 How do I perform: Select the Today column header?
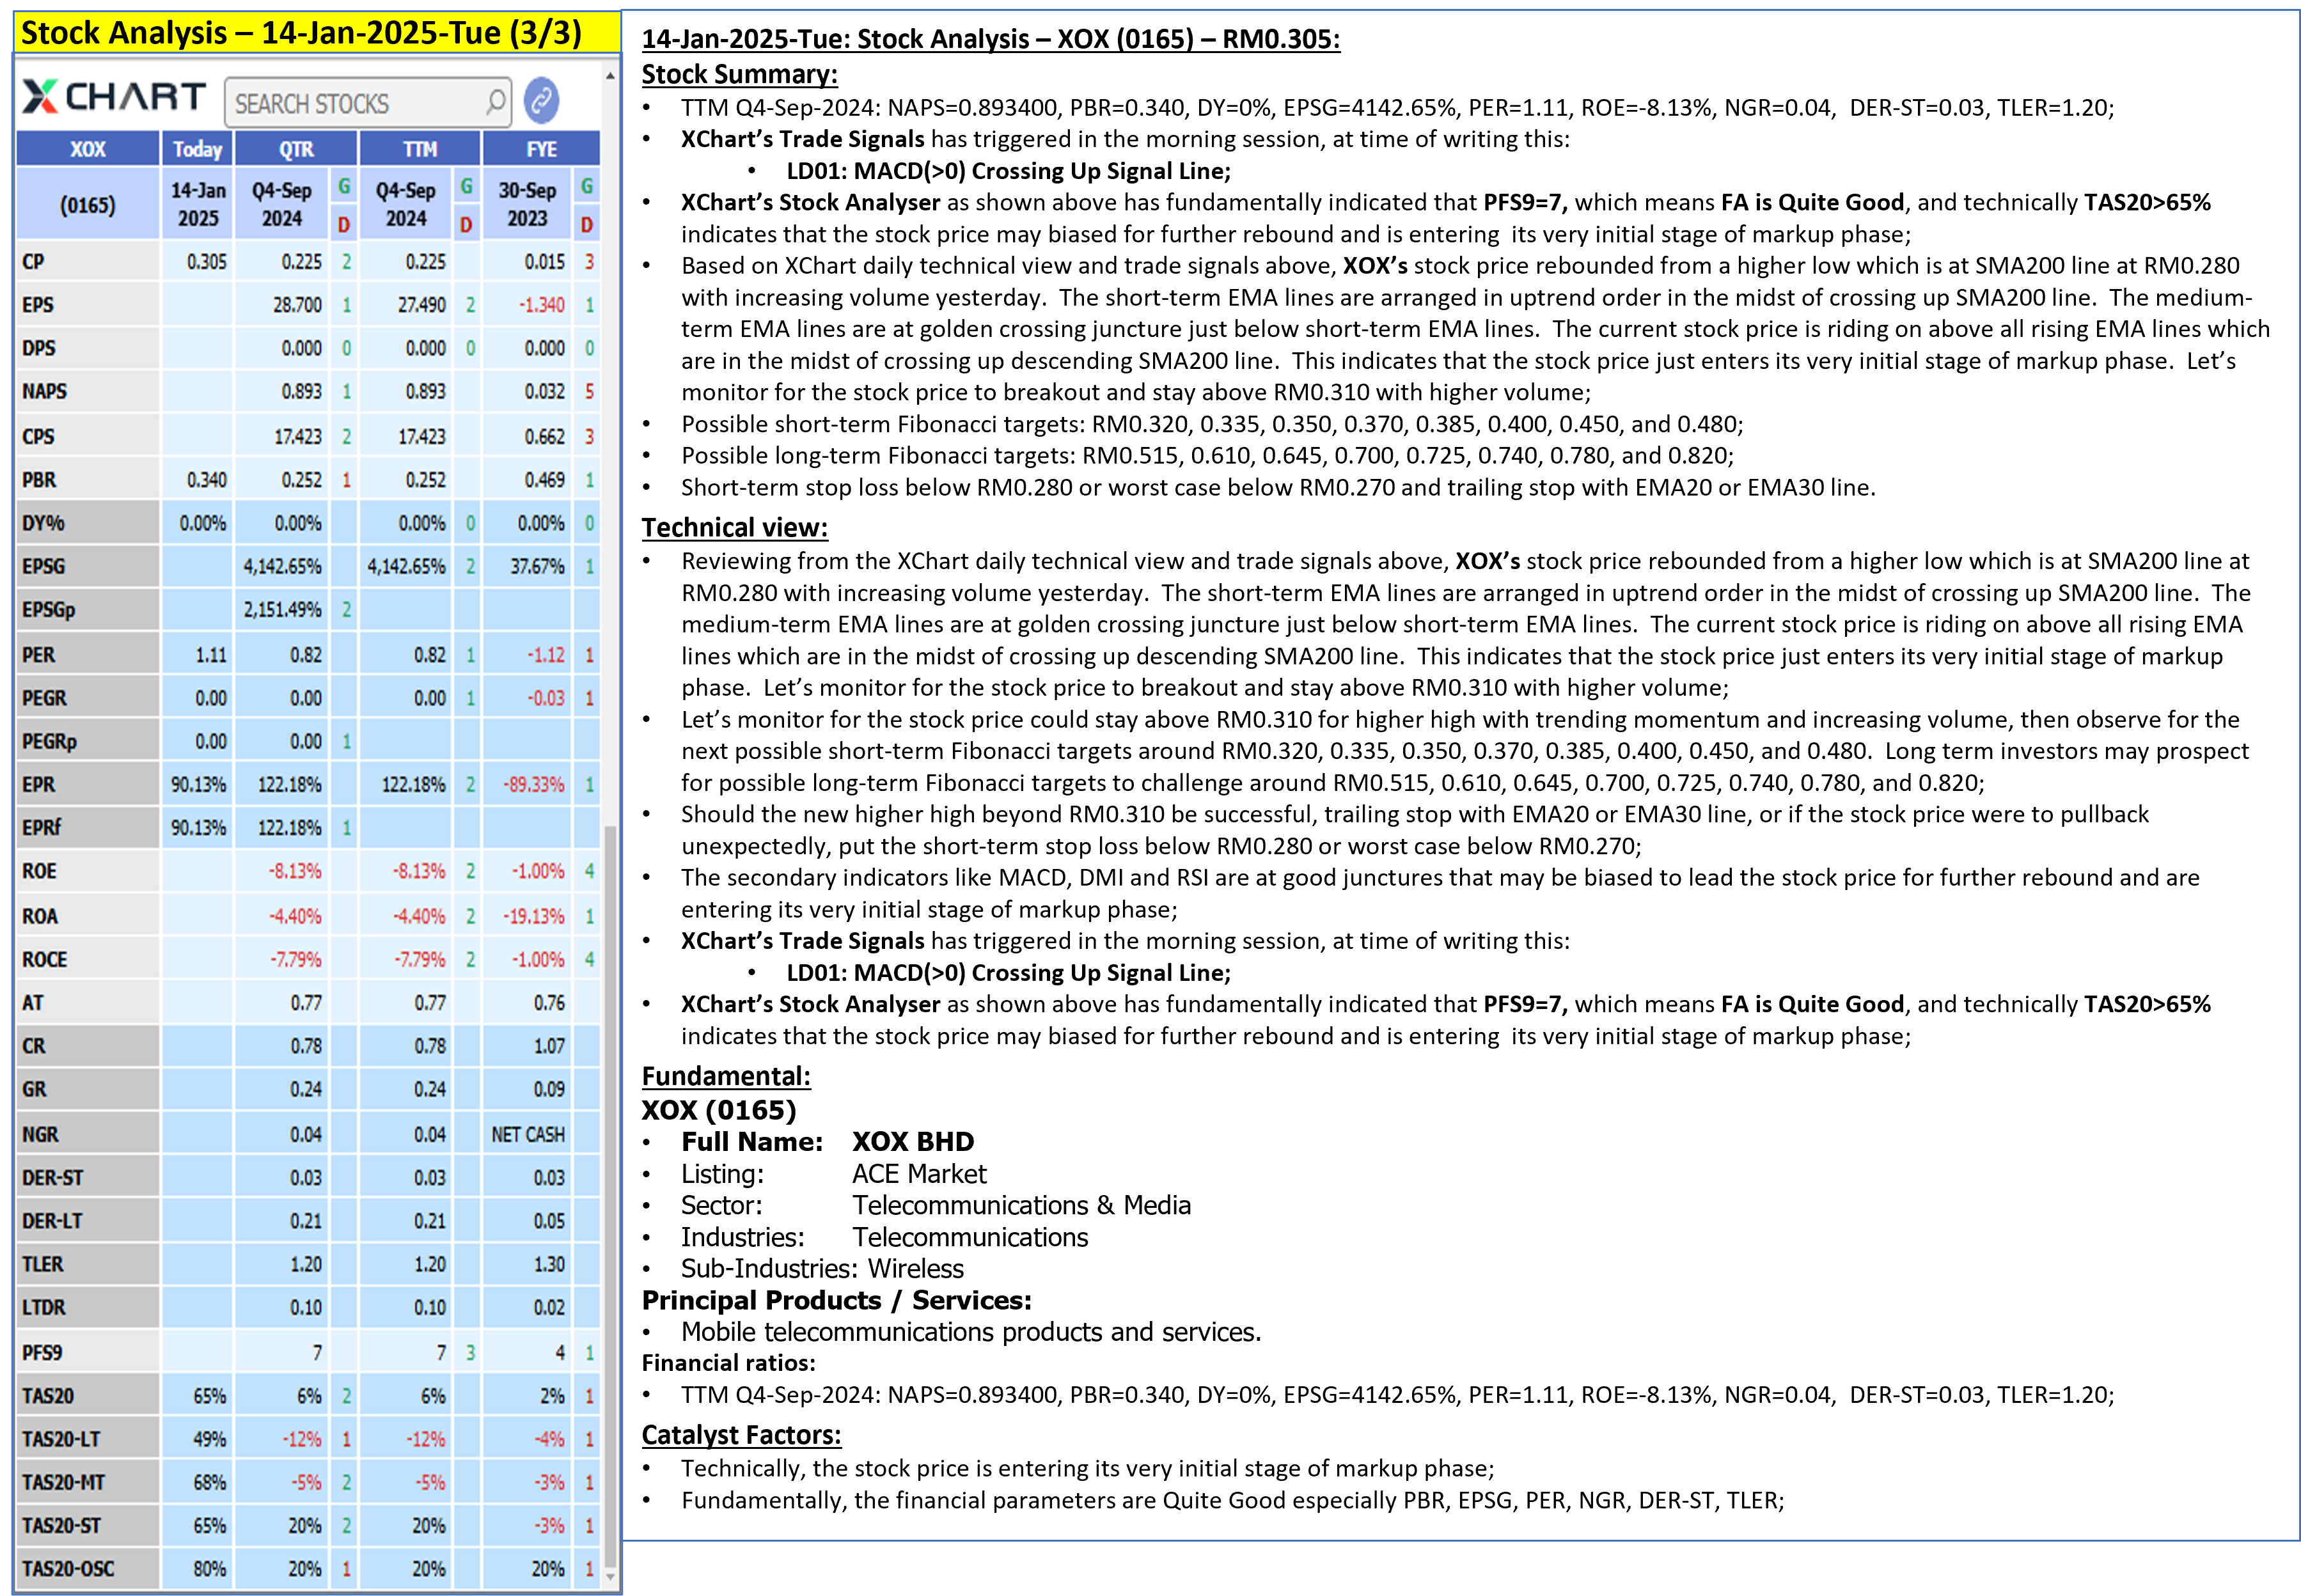197,149
